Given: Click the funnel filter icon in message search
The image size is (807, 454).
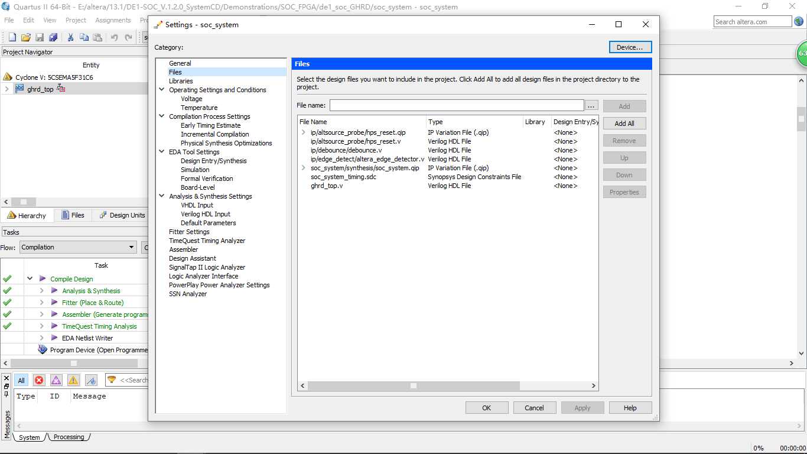Looking at the screenshot, I should coord(112,380).
